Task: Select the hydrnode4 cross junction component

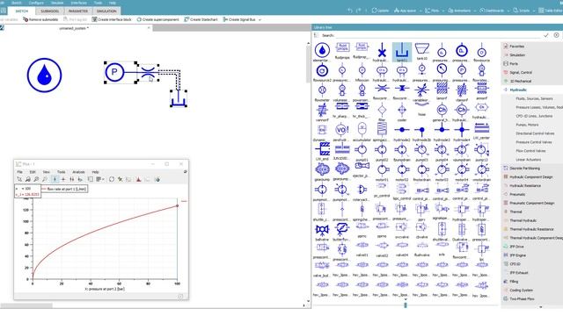Action: point(462,130)
